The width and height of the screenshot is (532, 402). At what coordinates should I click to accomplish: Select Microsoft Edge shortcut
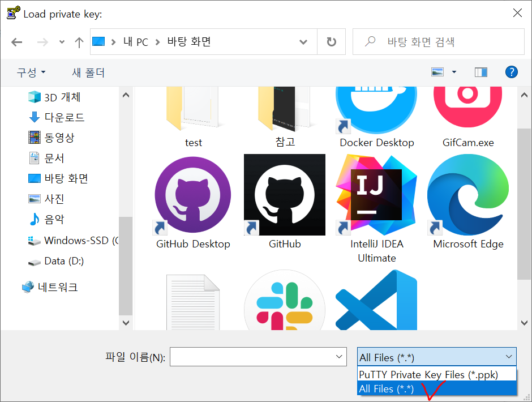[468, 202]
